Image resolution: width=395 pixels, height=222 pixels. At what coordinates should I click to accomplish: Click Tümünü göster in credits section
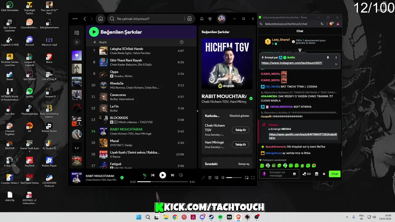tap(239, 116)
